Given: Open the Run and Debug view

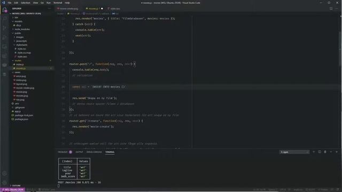Looking at the screenshot, I should coord(4,37).
